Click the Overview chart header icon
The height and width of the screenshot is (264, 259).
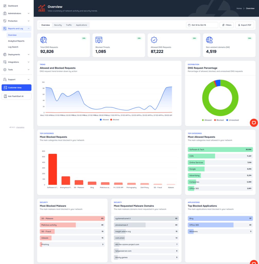coord(41,8)
